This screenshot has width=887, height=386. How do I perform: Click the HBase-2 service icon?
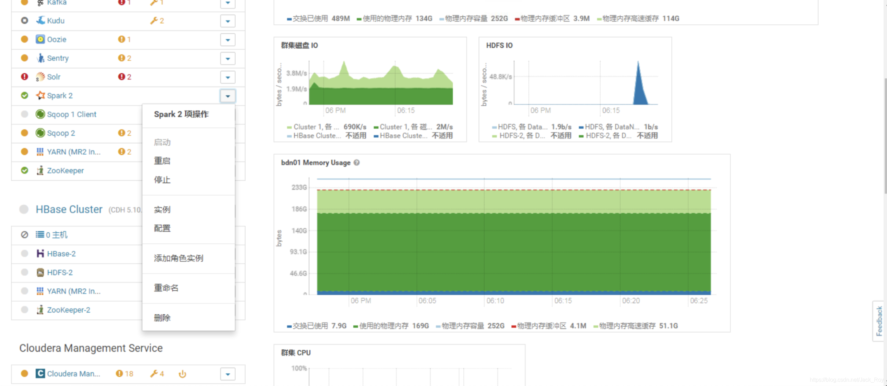[40, 254]
